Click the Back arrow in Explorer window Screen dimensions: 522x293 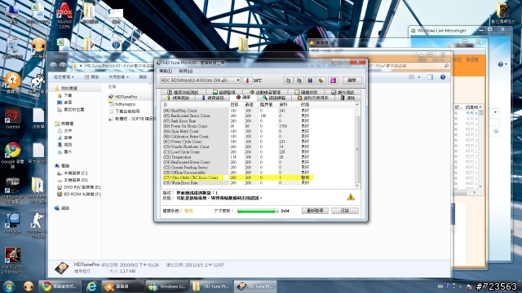53,66
